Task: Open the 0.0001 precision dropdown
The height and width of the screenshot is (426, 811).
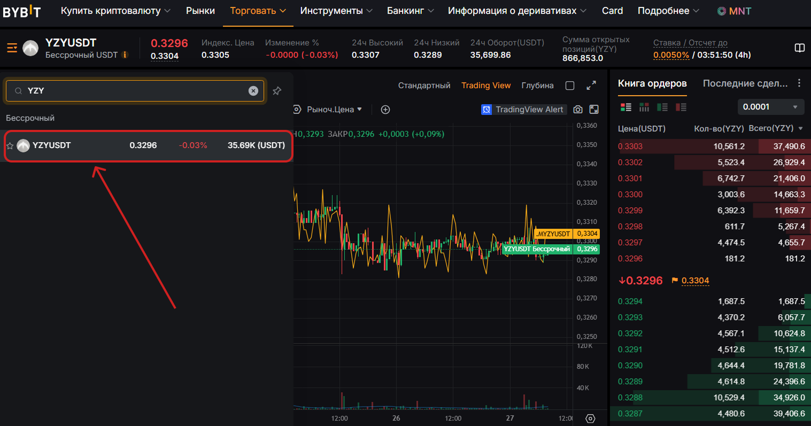Action: tap(770, 107)
